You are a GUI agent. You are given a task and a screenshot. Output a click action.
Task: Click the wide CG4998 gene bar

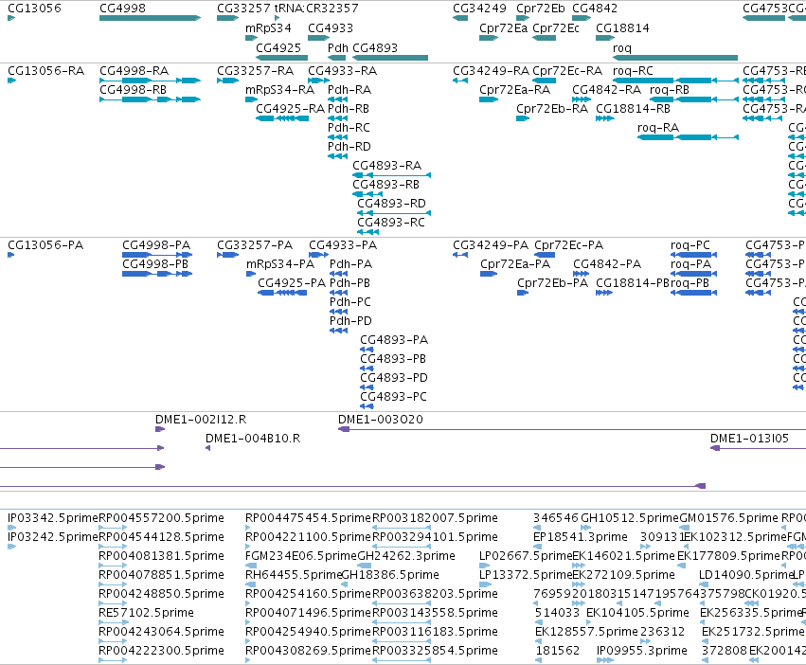[150, 18]
